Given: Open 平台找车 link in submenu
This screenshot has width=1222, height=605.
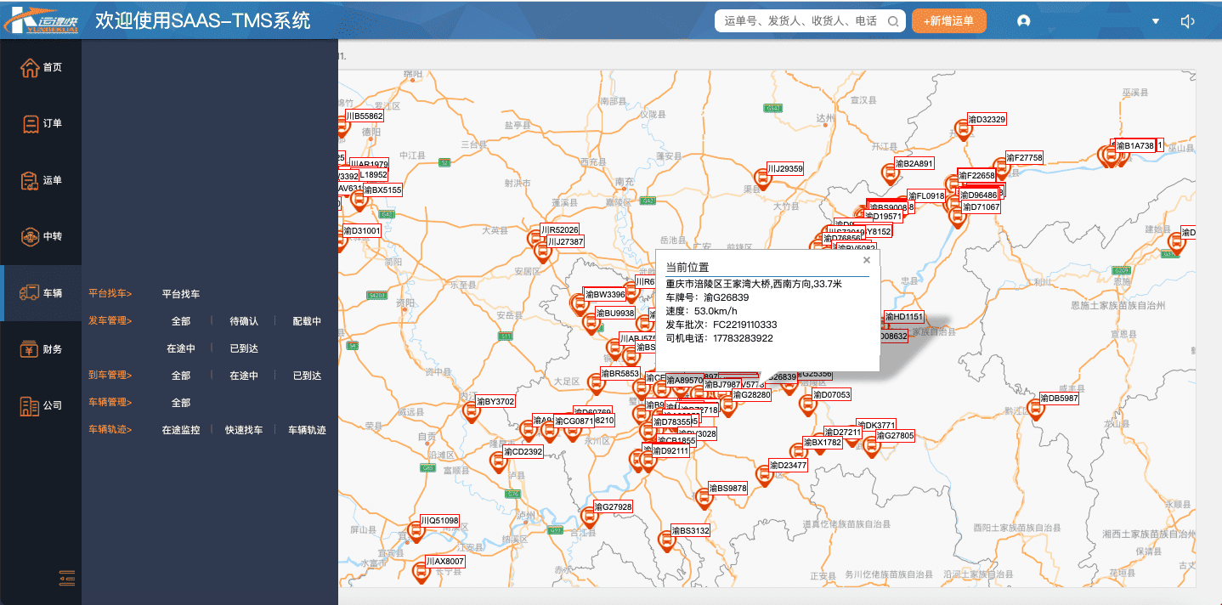Looking at the screenshot, I should (x=181, y=294).
